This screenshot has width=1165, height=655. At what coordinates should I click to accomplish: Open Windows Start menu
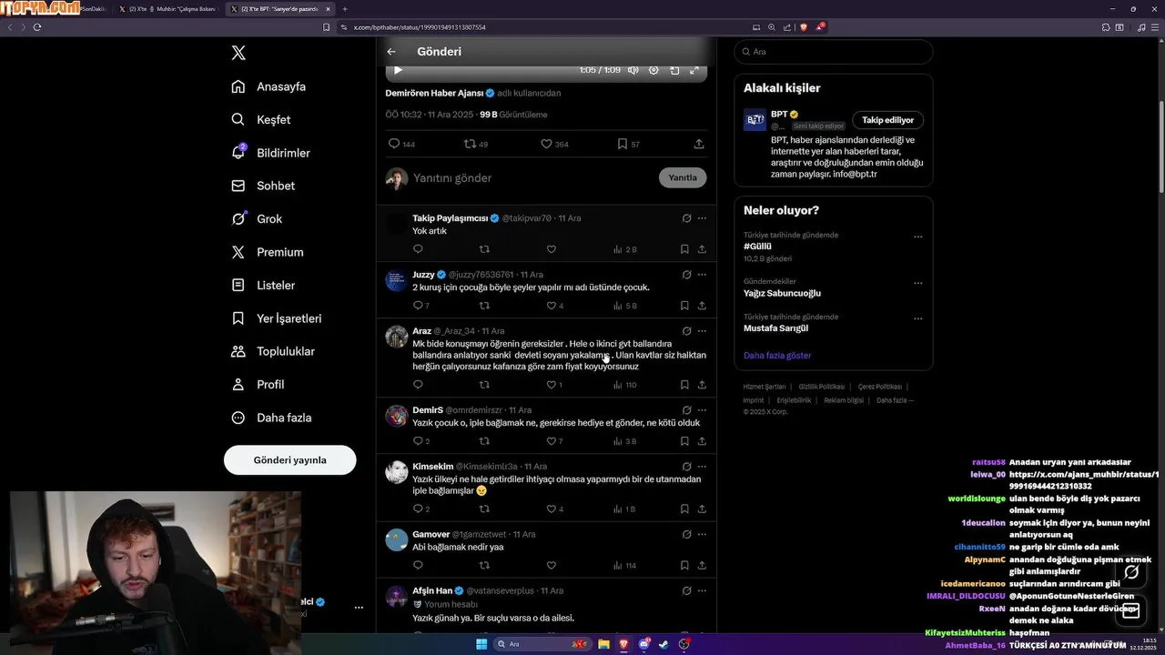[481, 644]
